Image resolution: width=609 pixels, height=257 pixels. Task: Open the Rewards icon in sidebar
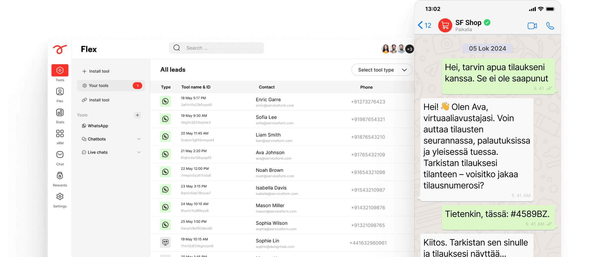60,176
